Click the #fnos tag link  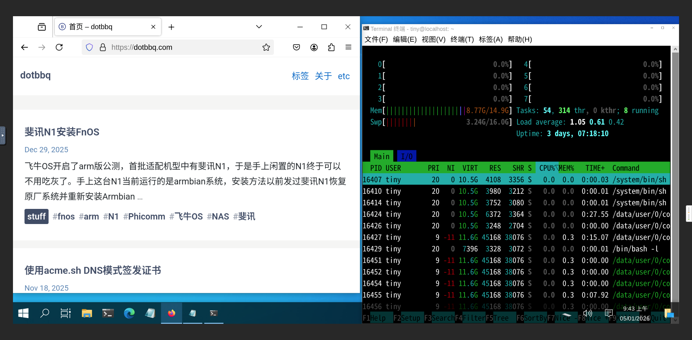[64, 216]
